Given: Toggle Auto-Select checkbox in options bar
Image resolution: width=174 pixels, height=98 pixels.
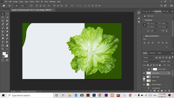Looking at the screenshot, I should coord(17,6).
